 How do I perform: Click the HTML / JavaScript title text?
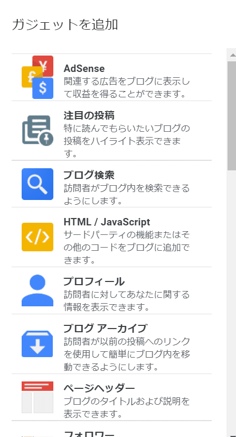pyautogui.click(x=107, y=222)
